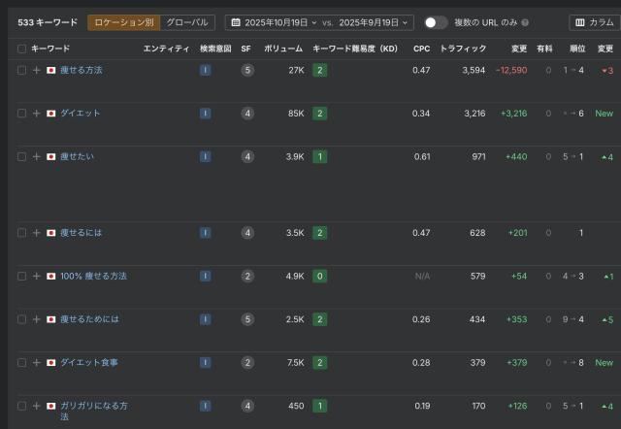Select checkbox for ダイエット row

point(21,114)
